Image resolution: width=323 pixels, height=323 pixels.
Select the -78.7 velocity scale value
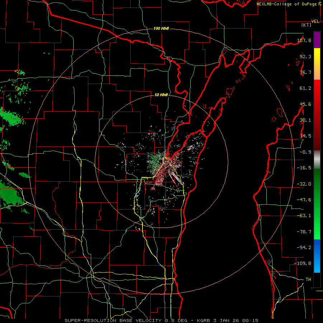point(304,232)
